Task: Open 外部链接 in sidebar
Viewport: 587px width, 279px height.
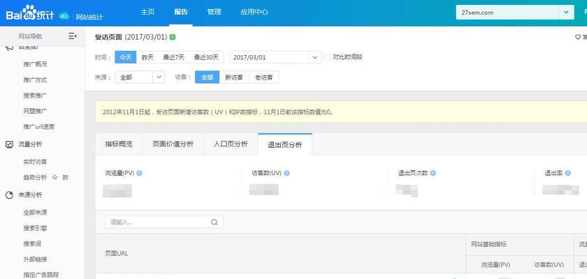Action: 35,259
